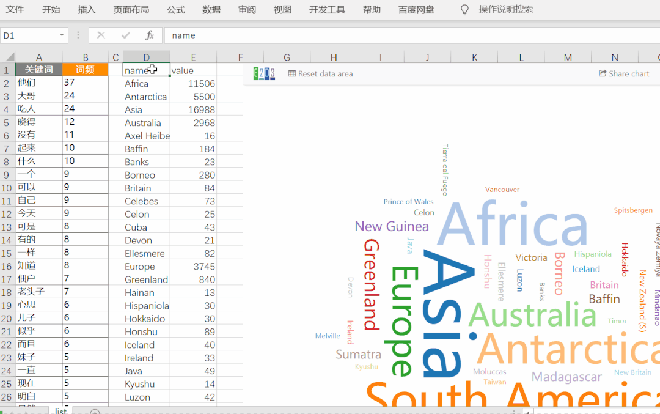This screenshot has height=414, width=660.
Task: Click the formula bar containing name
Action: click(x=412, y=35)
